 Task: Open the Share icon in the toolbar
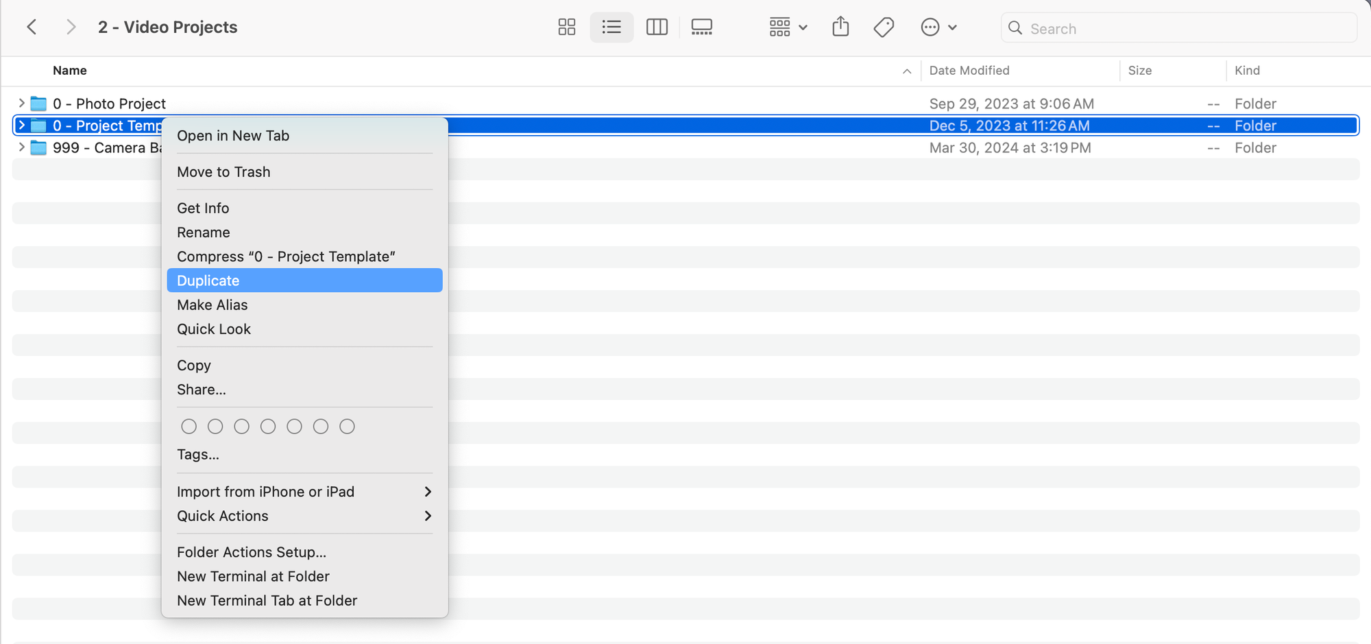point(840,27)
